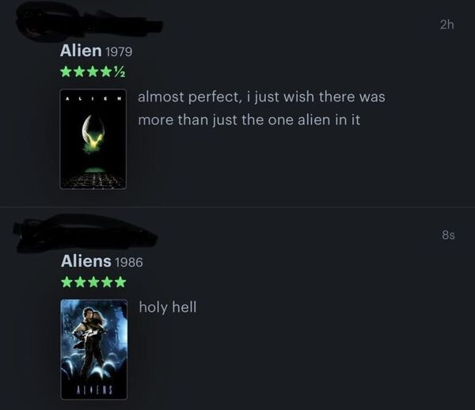Open the Alien 1979 film title
475x410 pixels.
81,51
